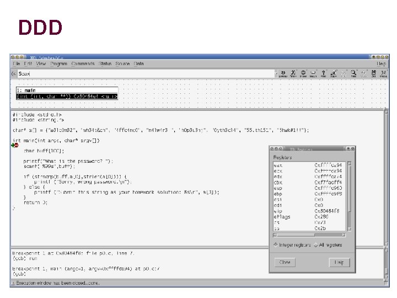The width and height of the screenshot is (397, 298).
Task: Open the Help menu in the menu bar
Action: [x=381, y=63]
